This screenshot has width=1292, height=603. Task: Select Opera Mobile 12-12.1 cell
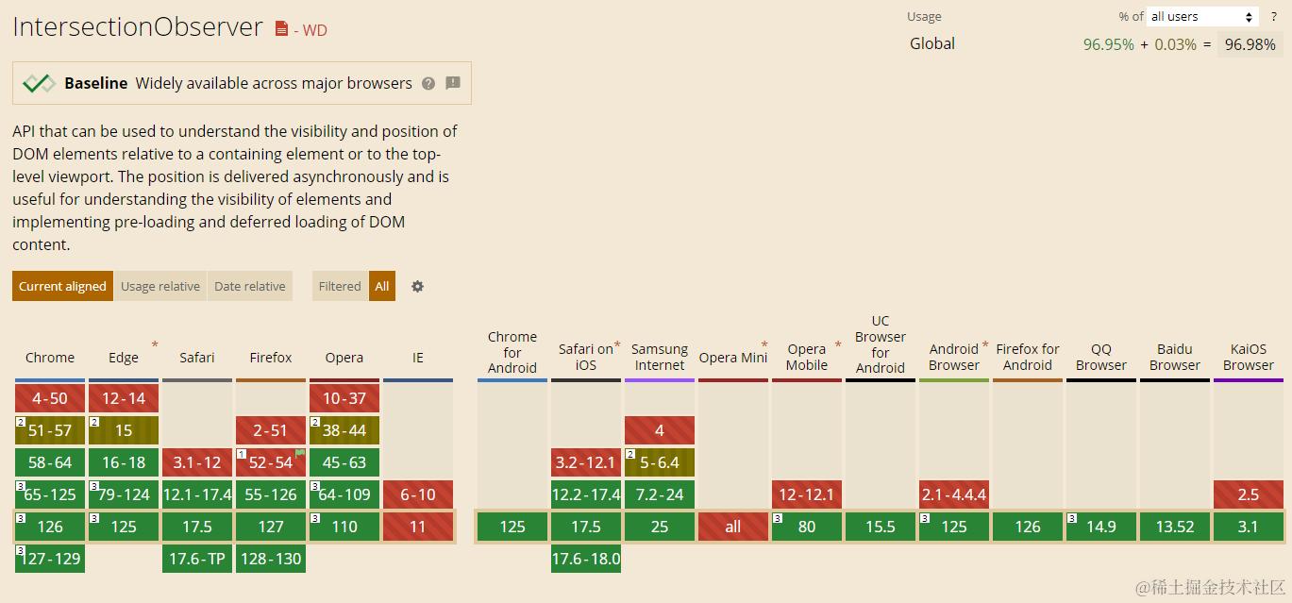807,494
